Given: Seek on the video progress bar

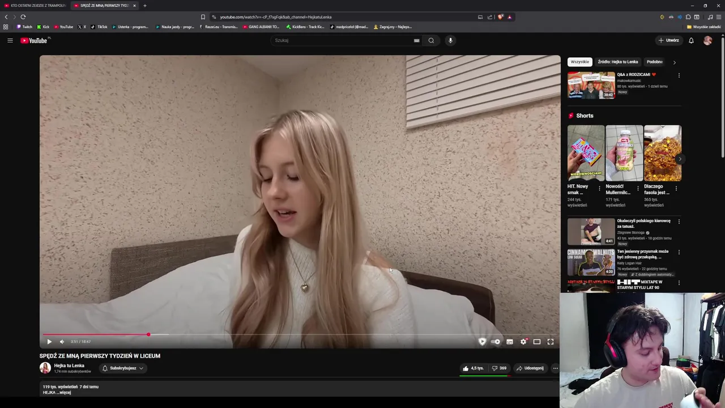Looking at the screenshot, I should [300, 334].
